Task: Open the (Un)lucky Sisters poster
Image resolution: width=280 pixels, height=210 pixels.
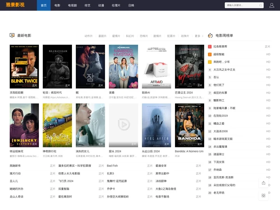Action: pyautogui.click(x=24, y=125)
